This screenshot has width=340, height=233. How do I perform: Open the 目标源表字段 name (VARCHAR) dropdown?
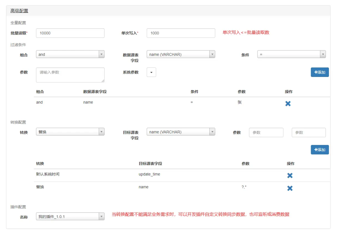click(x=181, y=132)
